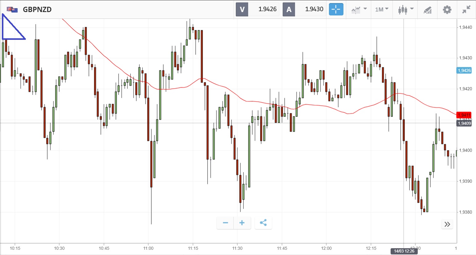Zoom in the chart with the plus button
This screenshot has width=476, height=255.
point(242,223)
